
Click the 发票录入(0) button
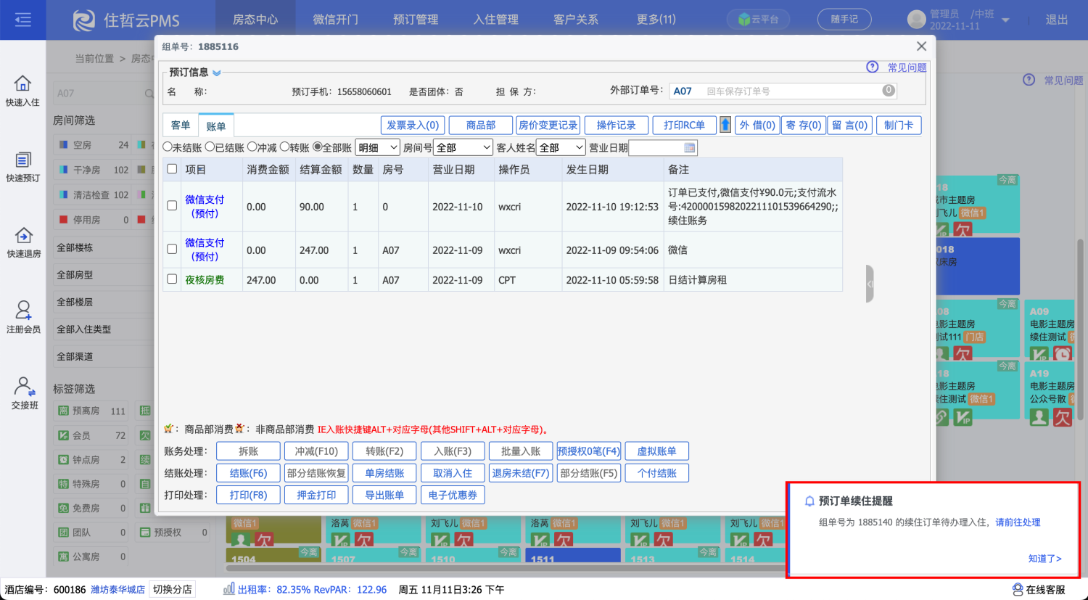click(x=413, y=125)
